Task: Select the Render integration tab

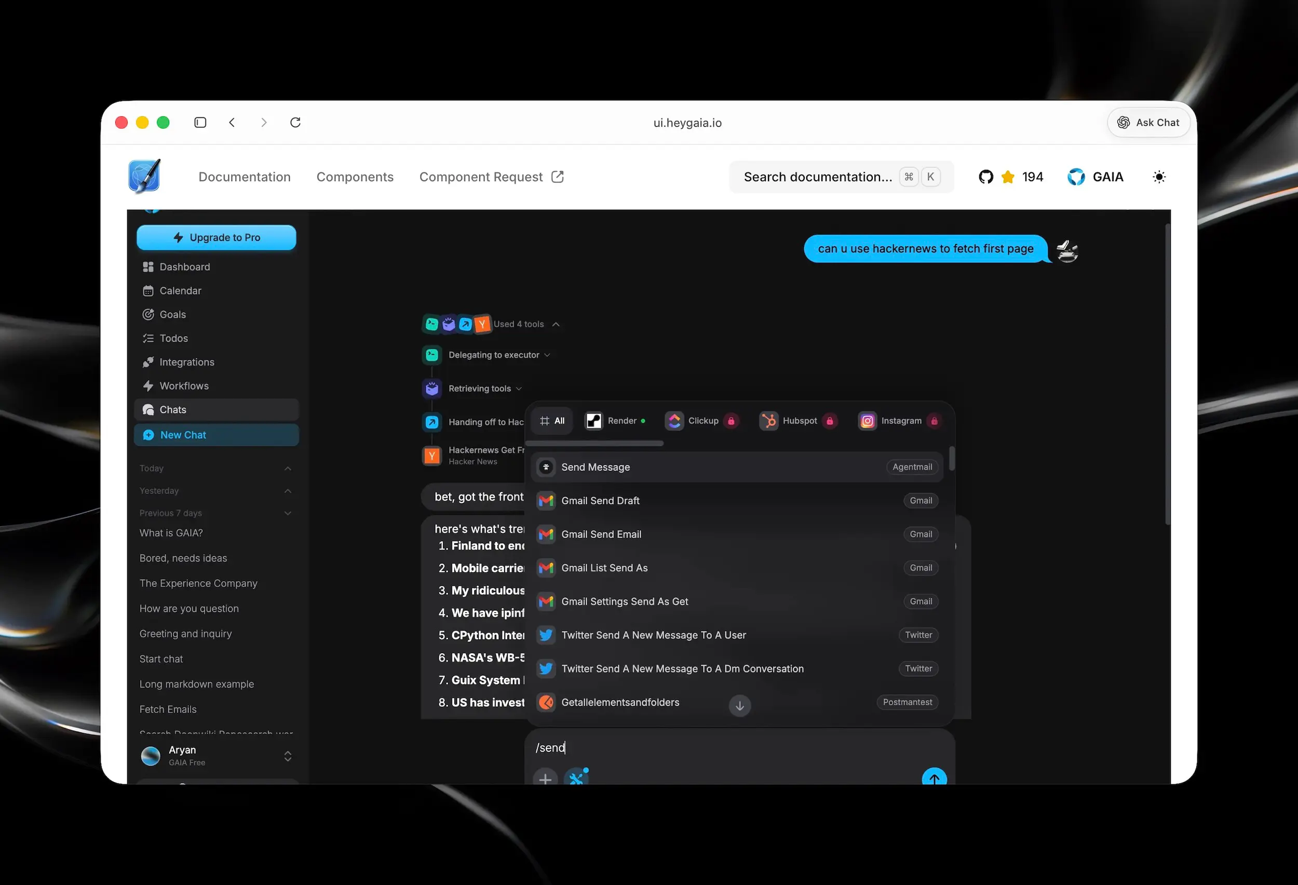Action: (615, 421)
